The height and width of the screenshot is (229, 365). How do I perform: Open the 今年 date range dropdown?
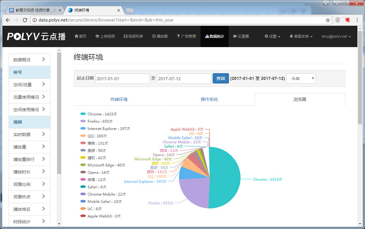(x=301, y=78)
